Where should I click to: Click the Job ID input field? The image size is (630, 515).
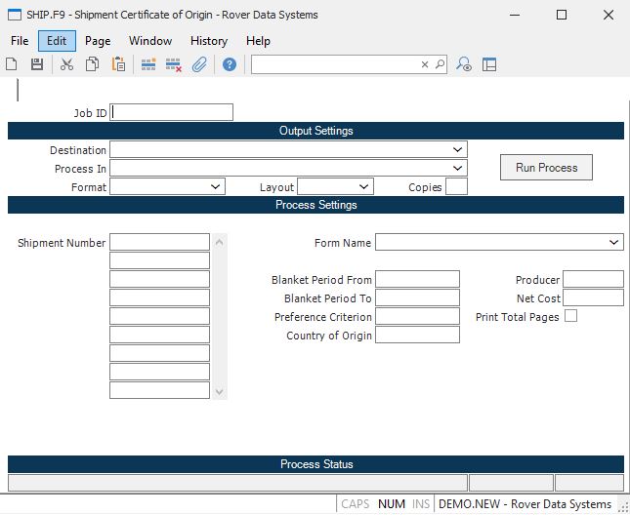click(x=172, y=112)
